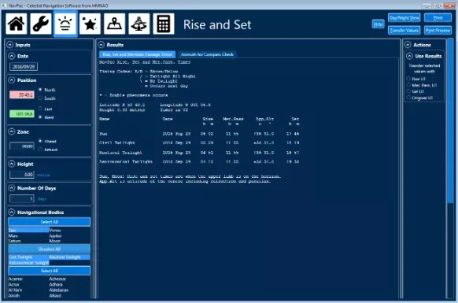Toggle Nautical Twilight selection
This screenshot has width=458, height=303.
click(x=69, y=257)
